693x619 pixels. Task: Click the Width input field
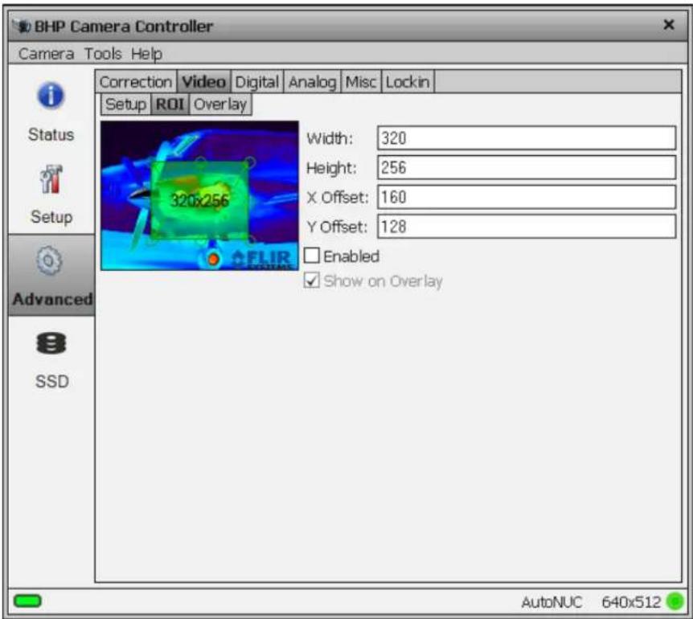pyautogui.click(x=527, y=137)
